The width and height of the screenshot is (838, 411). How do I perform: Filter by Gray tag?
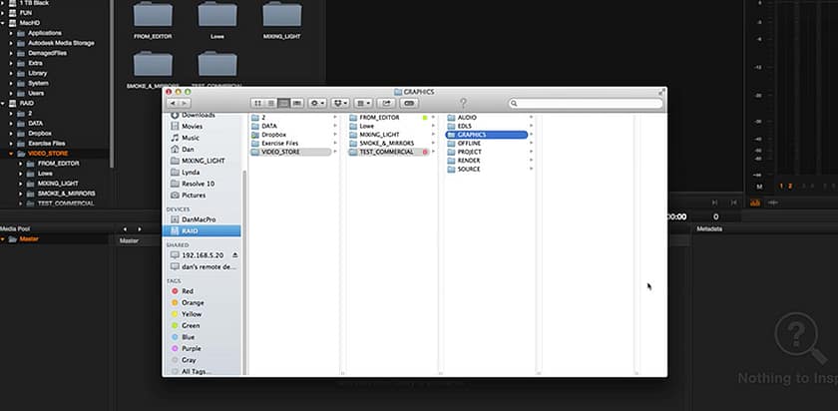(184, 360)
